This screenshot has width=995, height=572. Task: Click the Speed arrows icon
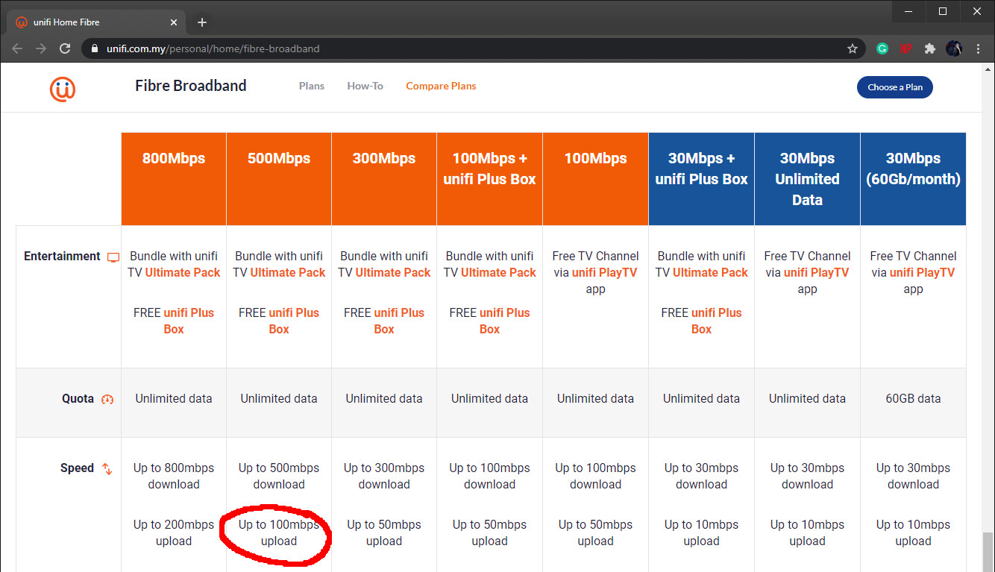click(107, 469)
